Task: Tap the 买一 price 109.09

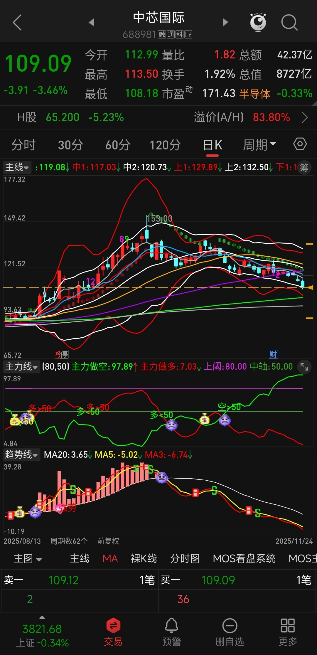Action: click(x=218, y=580)
